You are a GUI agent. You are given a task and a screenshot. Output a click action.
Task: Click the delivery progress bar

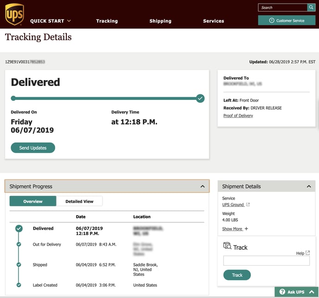coord(107,99)
